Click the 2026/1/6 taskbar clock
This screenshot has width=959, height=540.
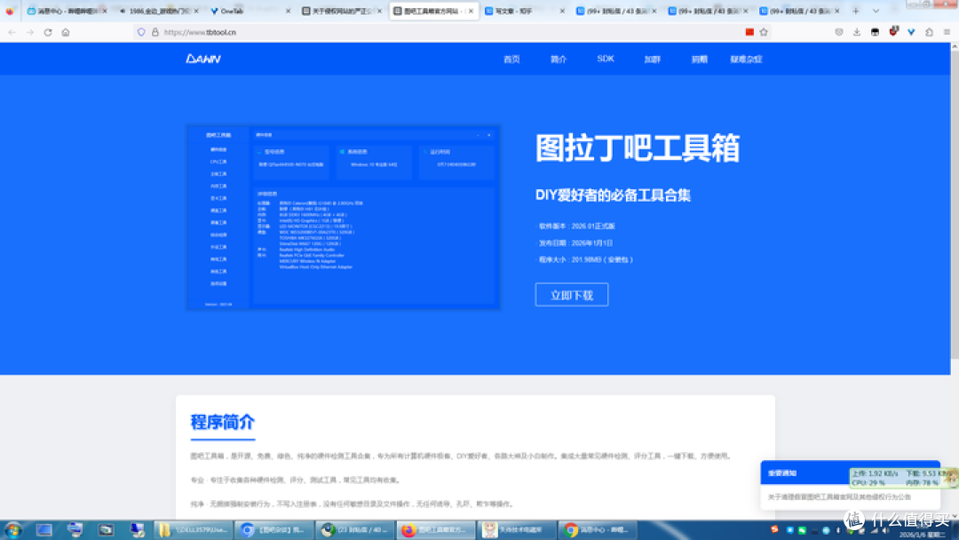tap(923, 534)
